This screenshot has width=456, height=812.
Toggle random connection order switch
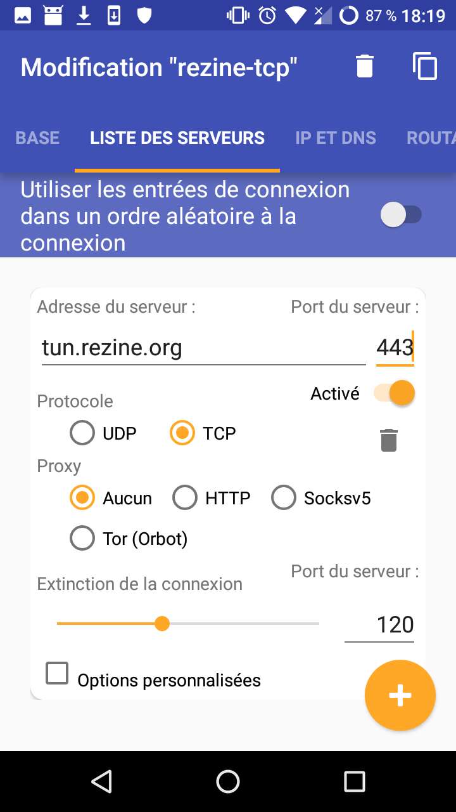pyautogui.click(x=401, y=214)
